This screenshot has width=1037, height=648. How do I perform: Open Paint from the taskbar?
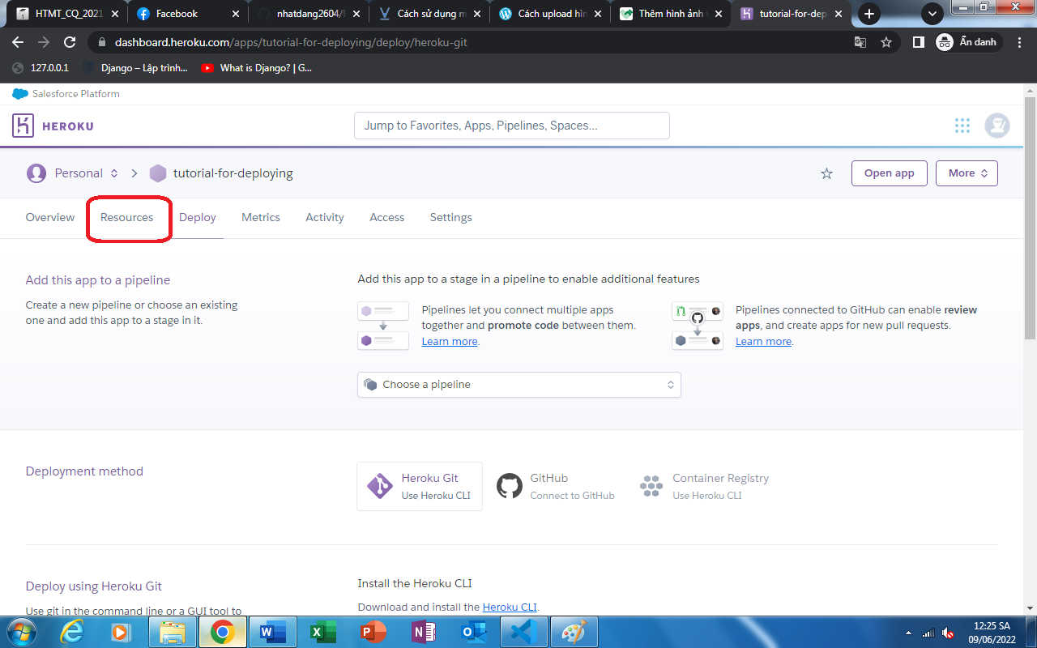click(x=574, y=632)
